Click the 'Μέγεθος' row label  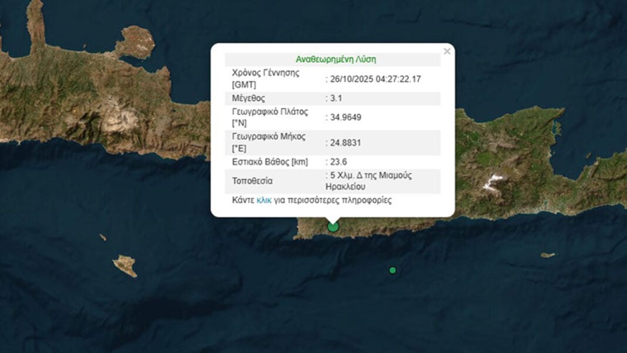(248, 98)
